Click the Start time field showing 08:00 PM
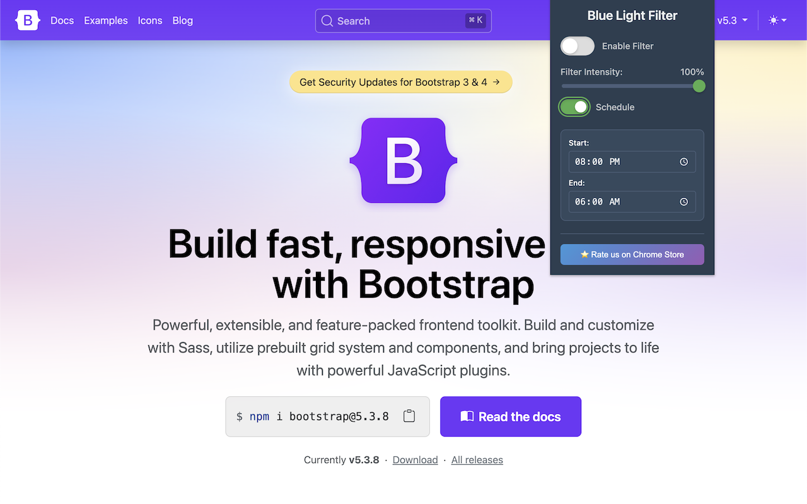Image resolution: width=807 pixels, height=504 pixels. coord(632,162)
